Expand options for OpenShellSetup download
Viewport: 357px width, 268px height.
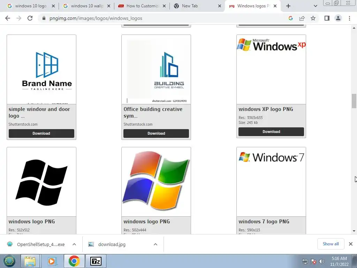[74, 244]
